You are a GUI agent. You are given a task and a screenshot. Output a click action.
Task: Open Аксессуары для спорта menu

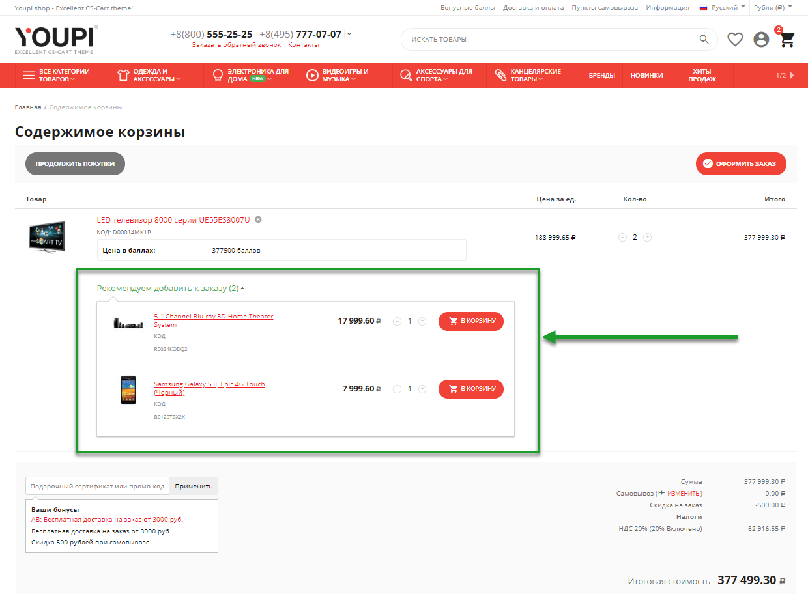(439, 75)
